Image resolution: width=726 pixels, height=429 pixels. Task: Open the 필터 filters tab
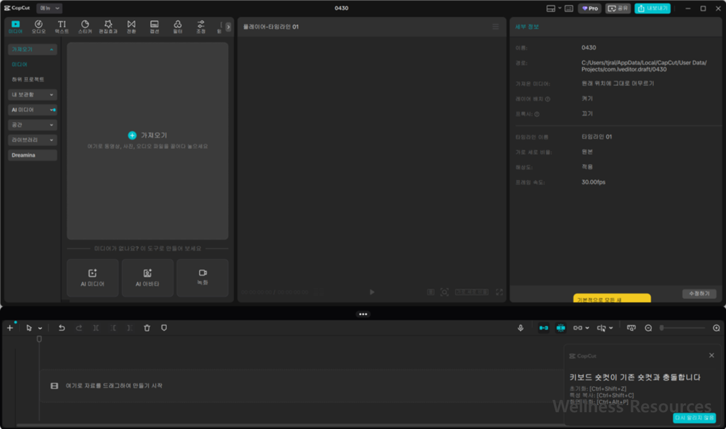(x=177, y=27)
